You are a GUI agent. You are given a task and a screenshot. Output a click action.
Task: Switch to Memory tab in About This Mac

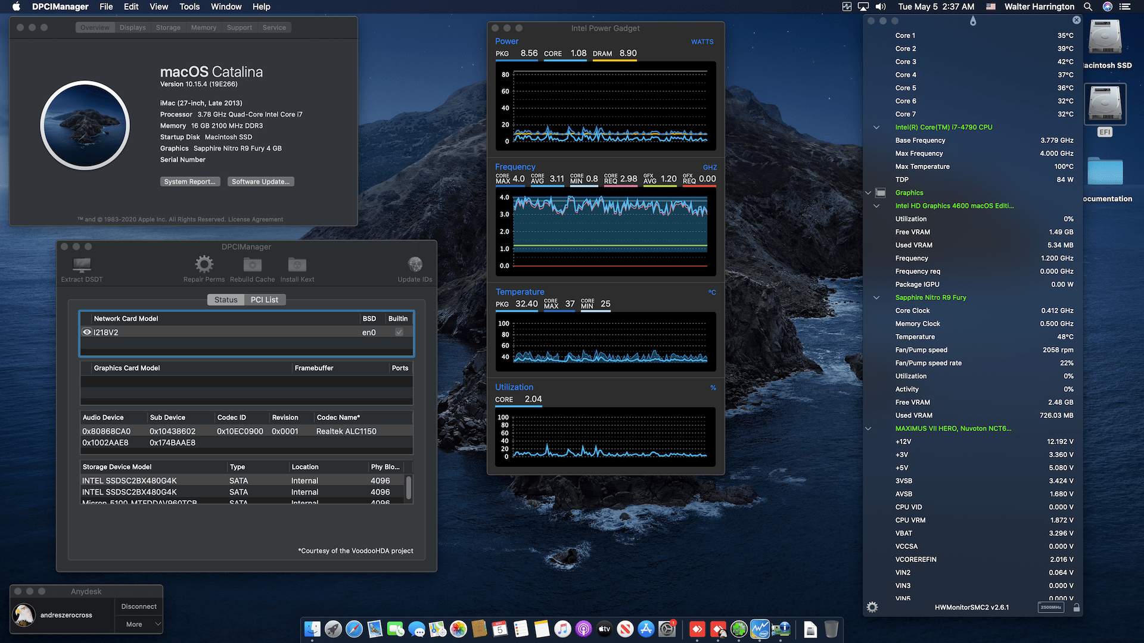(x=204, y=27)
